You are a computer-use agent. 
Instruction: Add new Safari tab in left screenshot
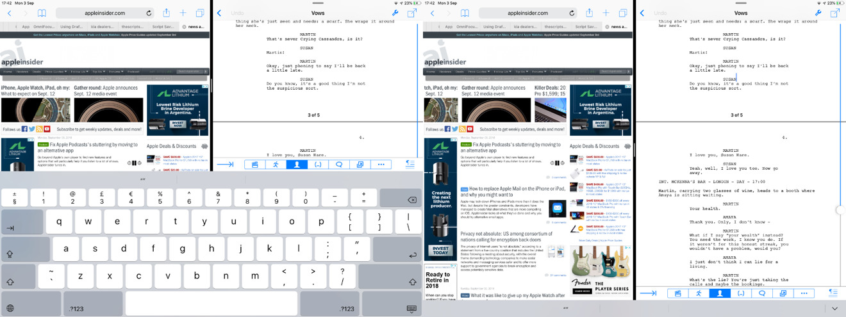[183, 13]
